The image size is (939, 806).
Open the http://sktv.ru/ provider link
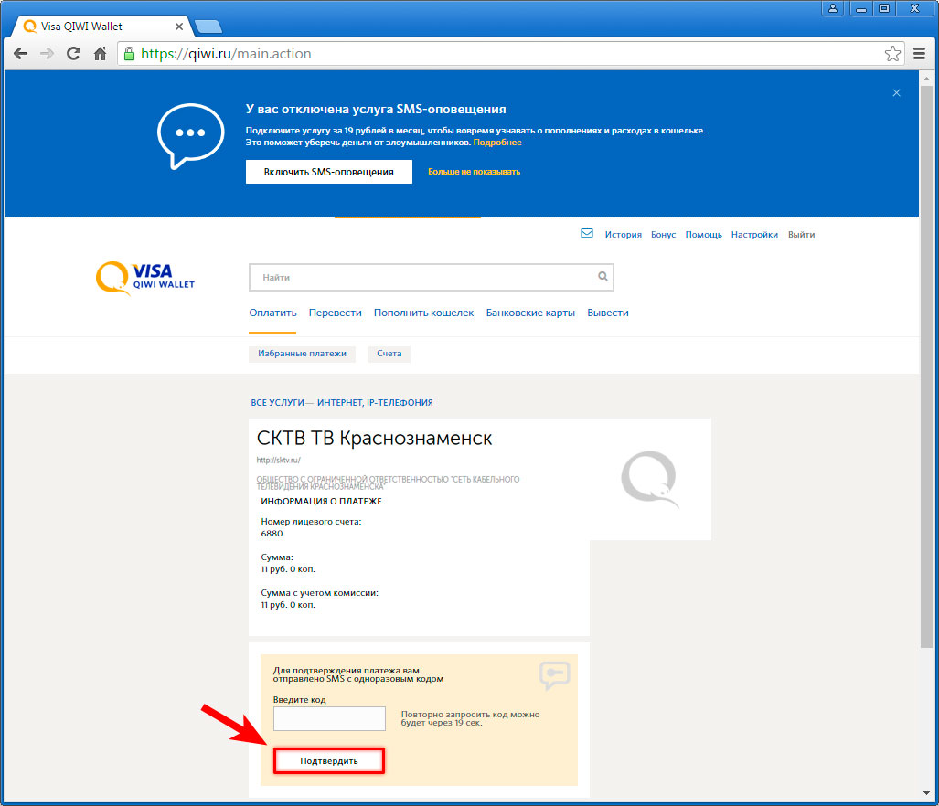[279, 461]
